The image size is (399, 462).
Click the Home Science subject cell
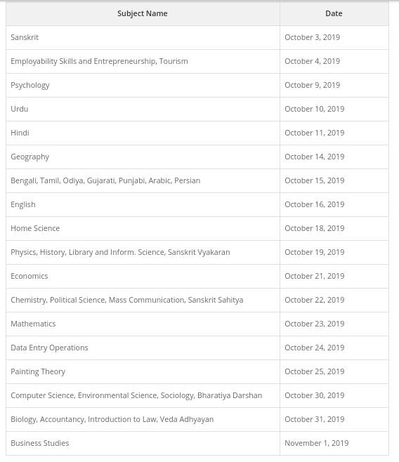(x=143, y=228)
